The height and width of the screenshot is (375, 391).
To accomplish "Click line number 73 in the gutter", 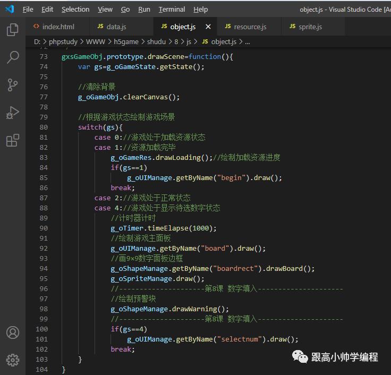I will 44,57.
